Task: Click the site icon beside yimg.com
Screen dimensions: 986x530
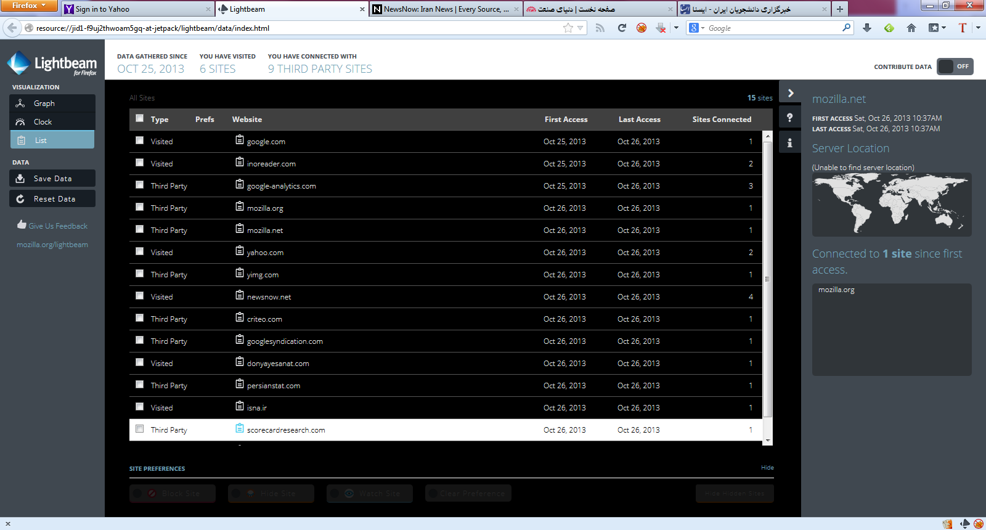Action: pos(240,273)
